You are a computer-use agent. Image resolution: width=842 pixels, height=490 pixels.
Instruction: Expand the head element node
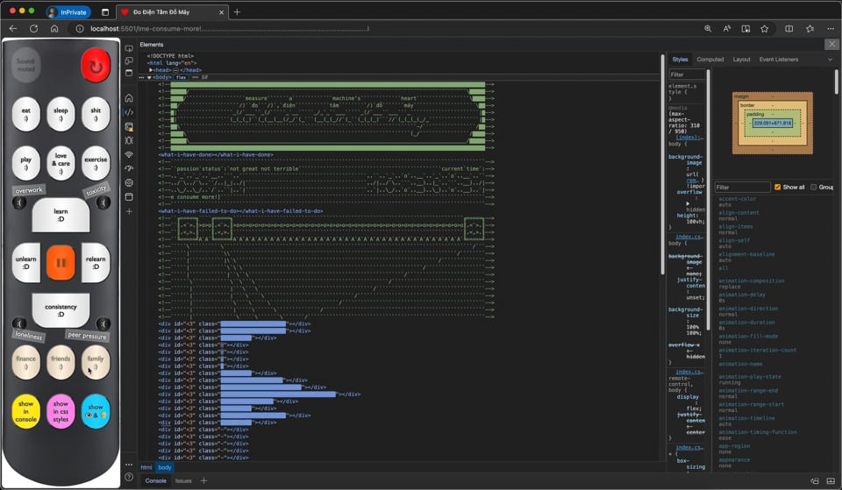(x=151, y=70)
